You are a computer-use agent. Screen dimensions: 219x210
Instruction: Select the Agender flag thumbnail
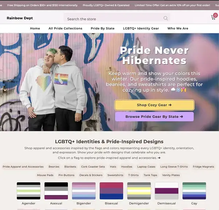click(28, 191)
